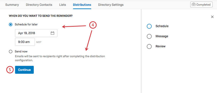Click the MDT timezone label
217x93 pixels.
pos(39,42)
